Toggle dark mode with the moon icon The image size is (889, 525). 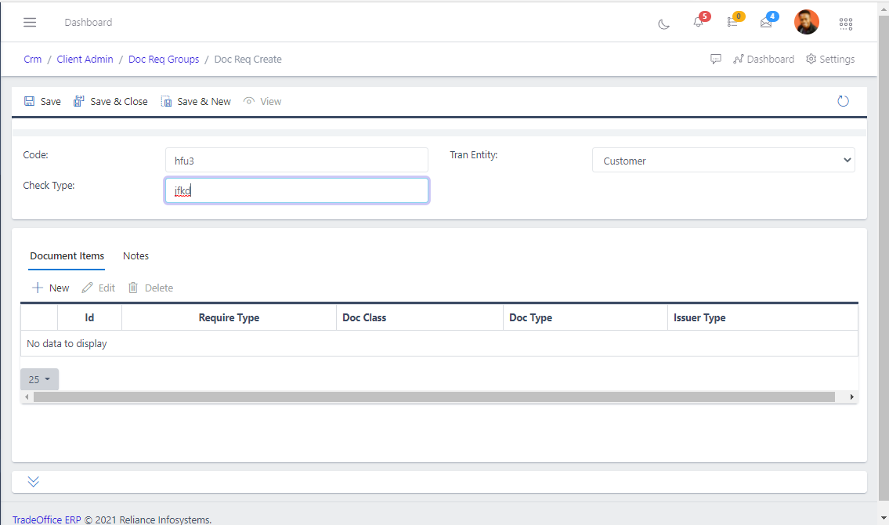coord(663,24)
